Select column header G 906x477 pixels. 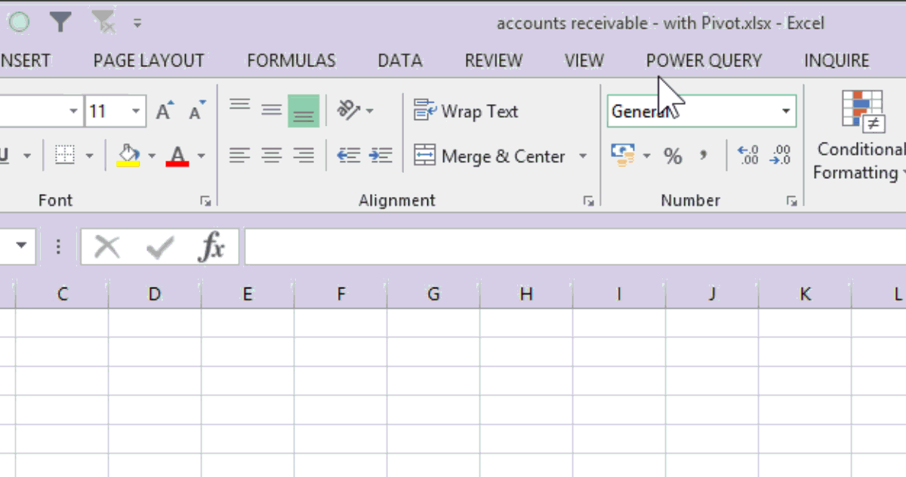coord(433,294)
